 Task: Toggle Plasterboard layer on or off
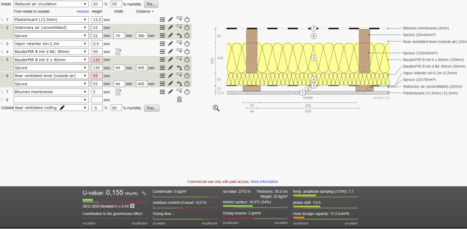pos(187,20)
